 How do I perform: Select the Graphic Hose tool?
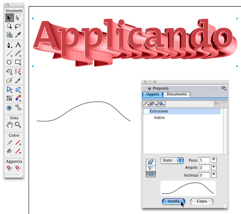(18, 98)
